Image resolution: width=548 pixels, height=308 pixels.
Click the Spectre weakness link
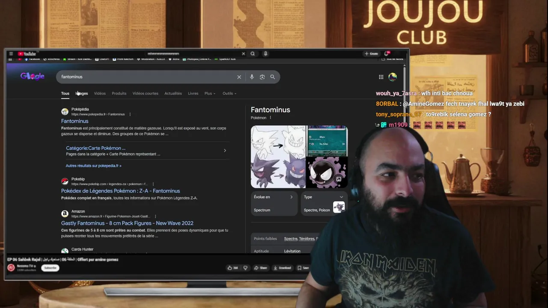(291, 239)
